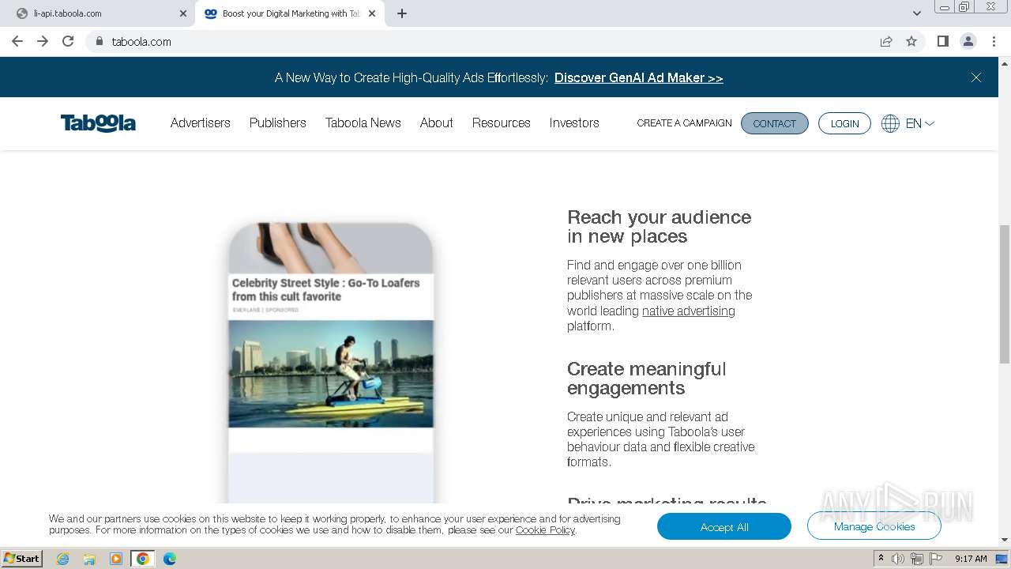The image size is (1011, 569).
Task: Click the Create meaningful engagements heading
Action: [x=646, y=379]
